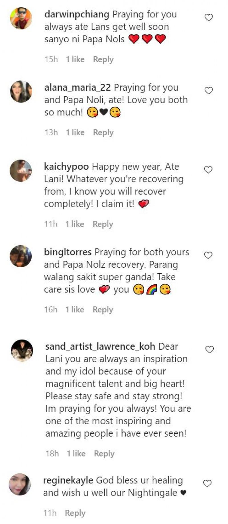Like darwinpchiang's comment with the heart icon
228x524 pixels.
coord(209,18)
